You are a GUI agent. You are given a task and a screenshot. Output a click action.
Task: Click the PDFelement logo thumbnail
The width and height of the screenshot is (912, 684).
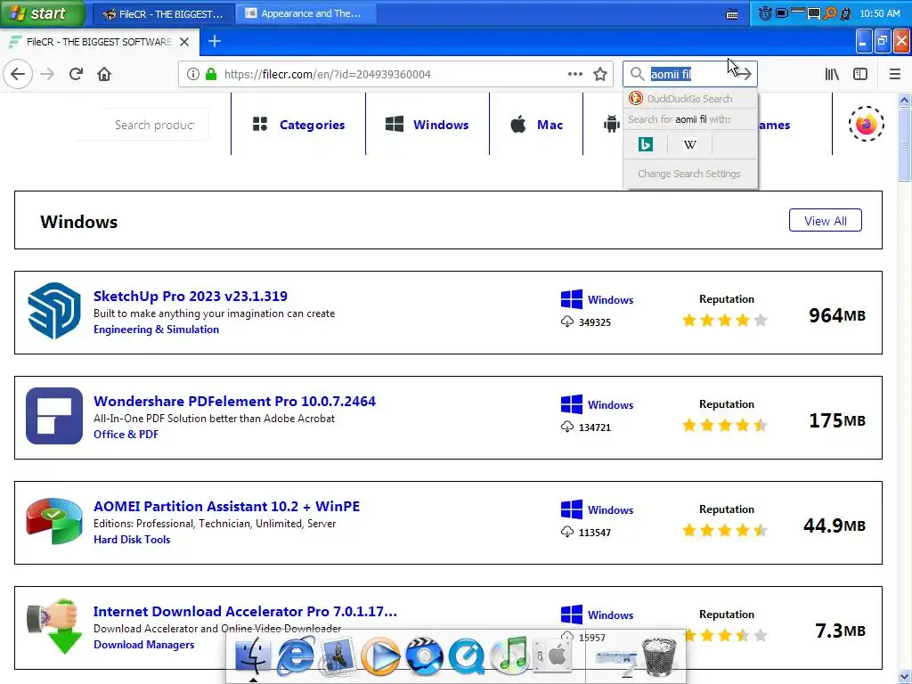(x=54, y=416)
